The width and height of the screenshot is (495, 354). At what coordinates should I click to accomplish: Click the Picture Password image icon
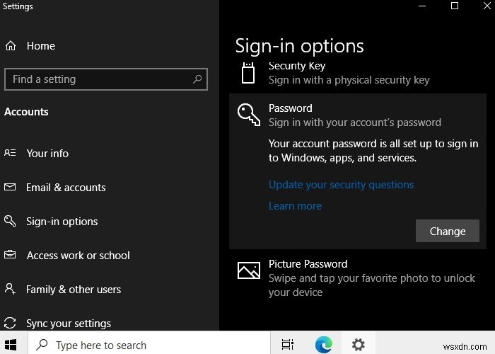[x=249, y=270]
